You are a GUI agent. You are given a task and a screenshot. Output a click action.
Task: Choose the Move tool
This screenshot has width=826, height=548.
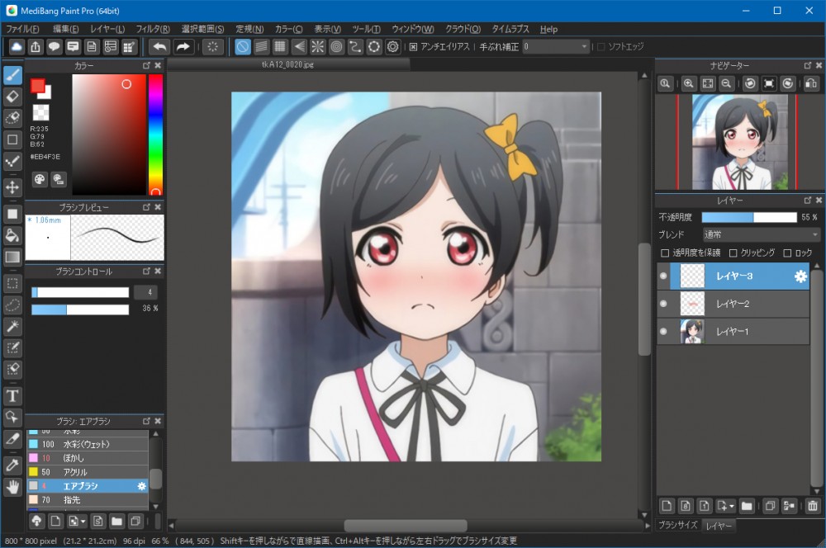point(12,187)
